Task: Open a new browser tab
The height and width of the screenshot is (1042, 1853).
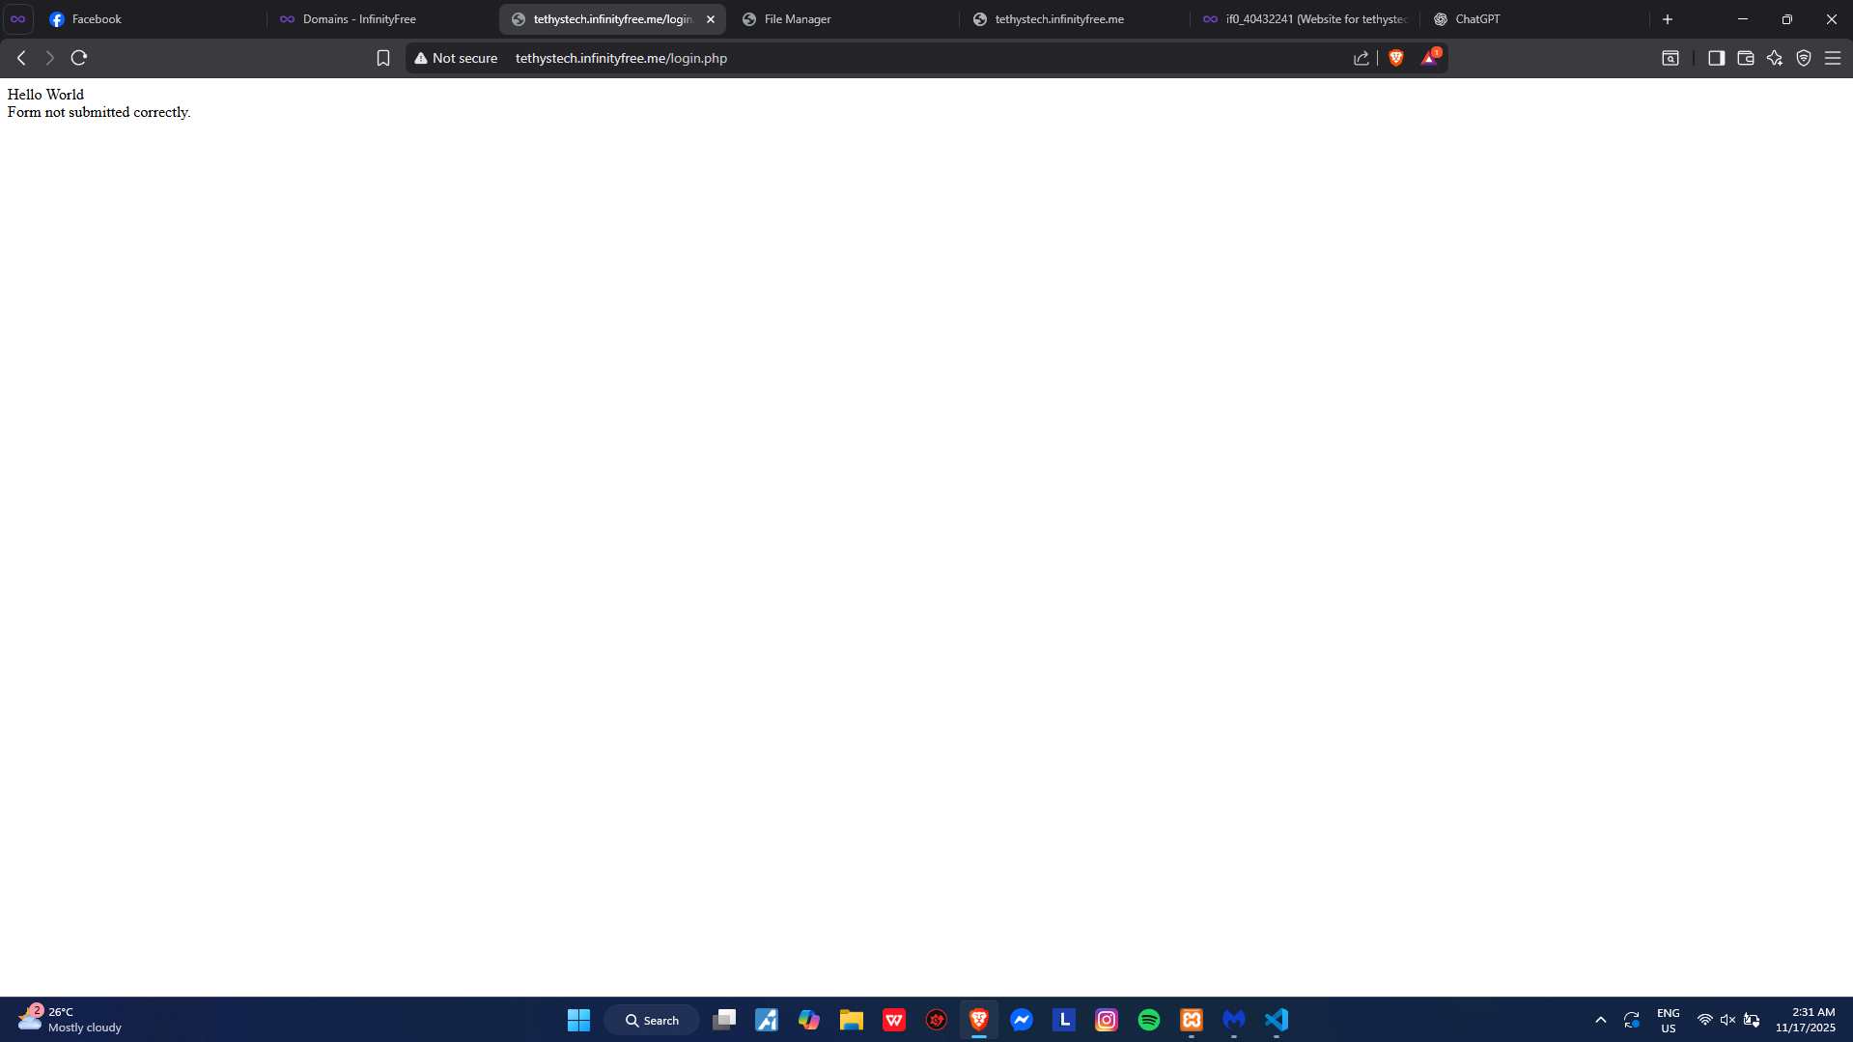Action: (1668, 19)
